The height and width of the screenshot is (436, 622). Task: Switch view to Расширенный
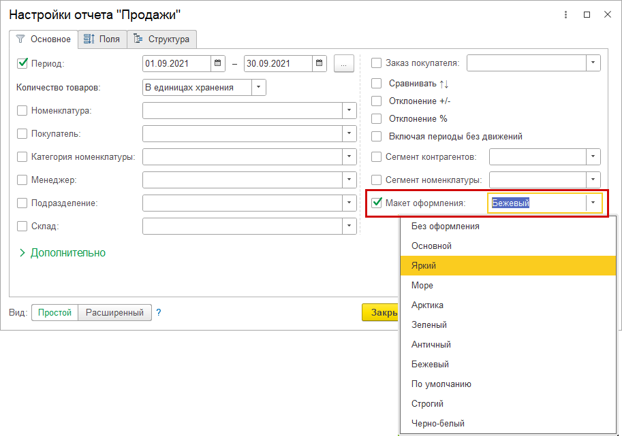click(114, 312)
